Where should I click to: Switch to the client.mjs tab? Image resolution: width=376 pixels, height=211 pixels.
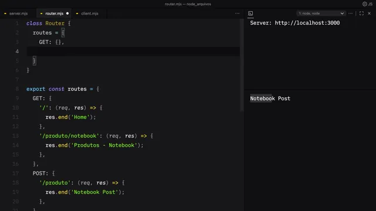(88, 13)
